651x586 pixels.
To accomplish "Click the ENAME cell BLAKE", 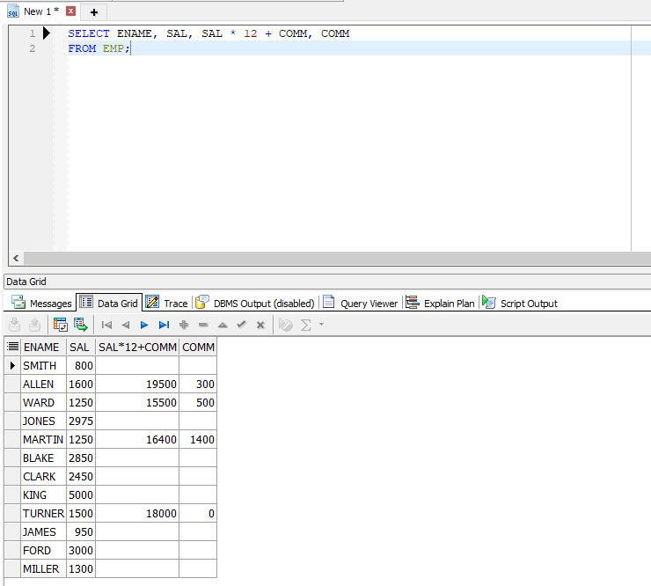I will click(x=44, y=458).
